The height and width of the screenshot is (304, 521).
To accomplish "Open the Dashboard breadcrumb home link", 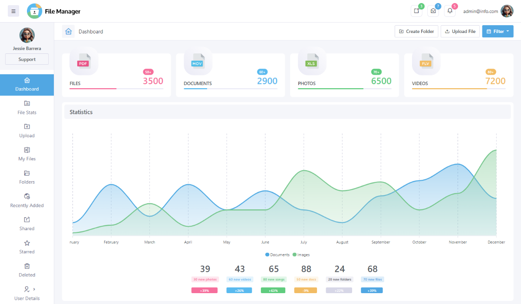I will tap(68, 31).
